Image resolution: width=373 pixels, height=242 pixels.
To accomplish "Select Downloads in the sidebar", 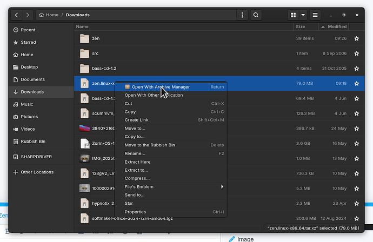I will [41, 92].
